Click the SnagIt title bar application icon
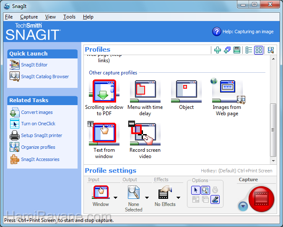Image resolution: width=283 pixels, height=227 pixels. 7,6
